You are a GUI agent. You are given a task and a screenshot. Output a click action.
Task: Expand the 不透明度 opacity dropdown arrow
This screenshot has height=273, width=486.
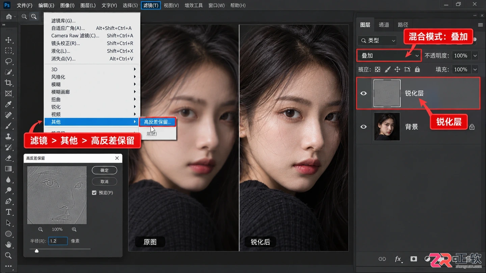click(475, 56)
